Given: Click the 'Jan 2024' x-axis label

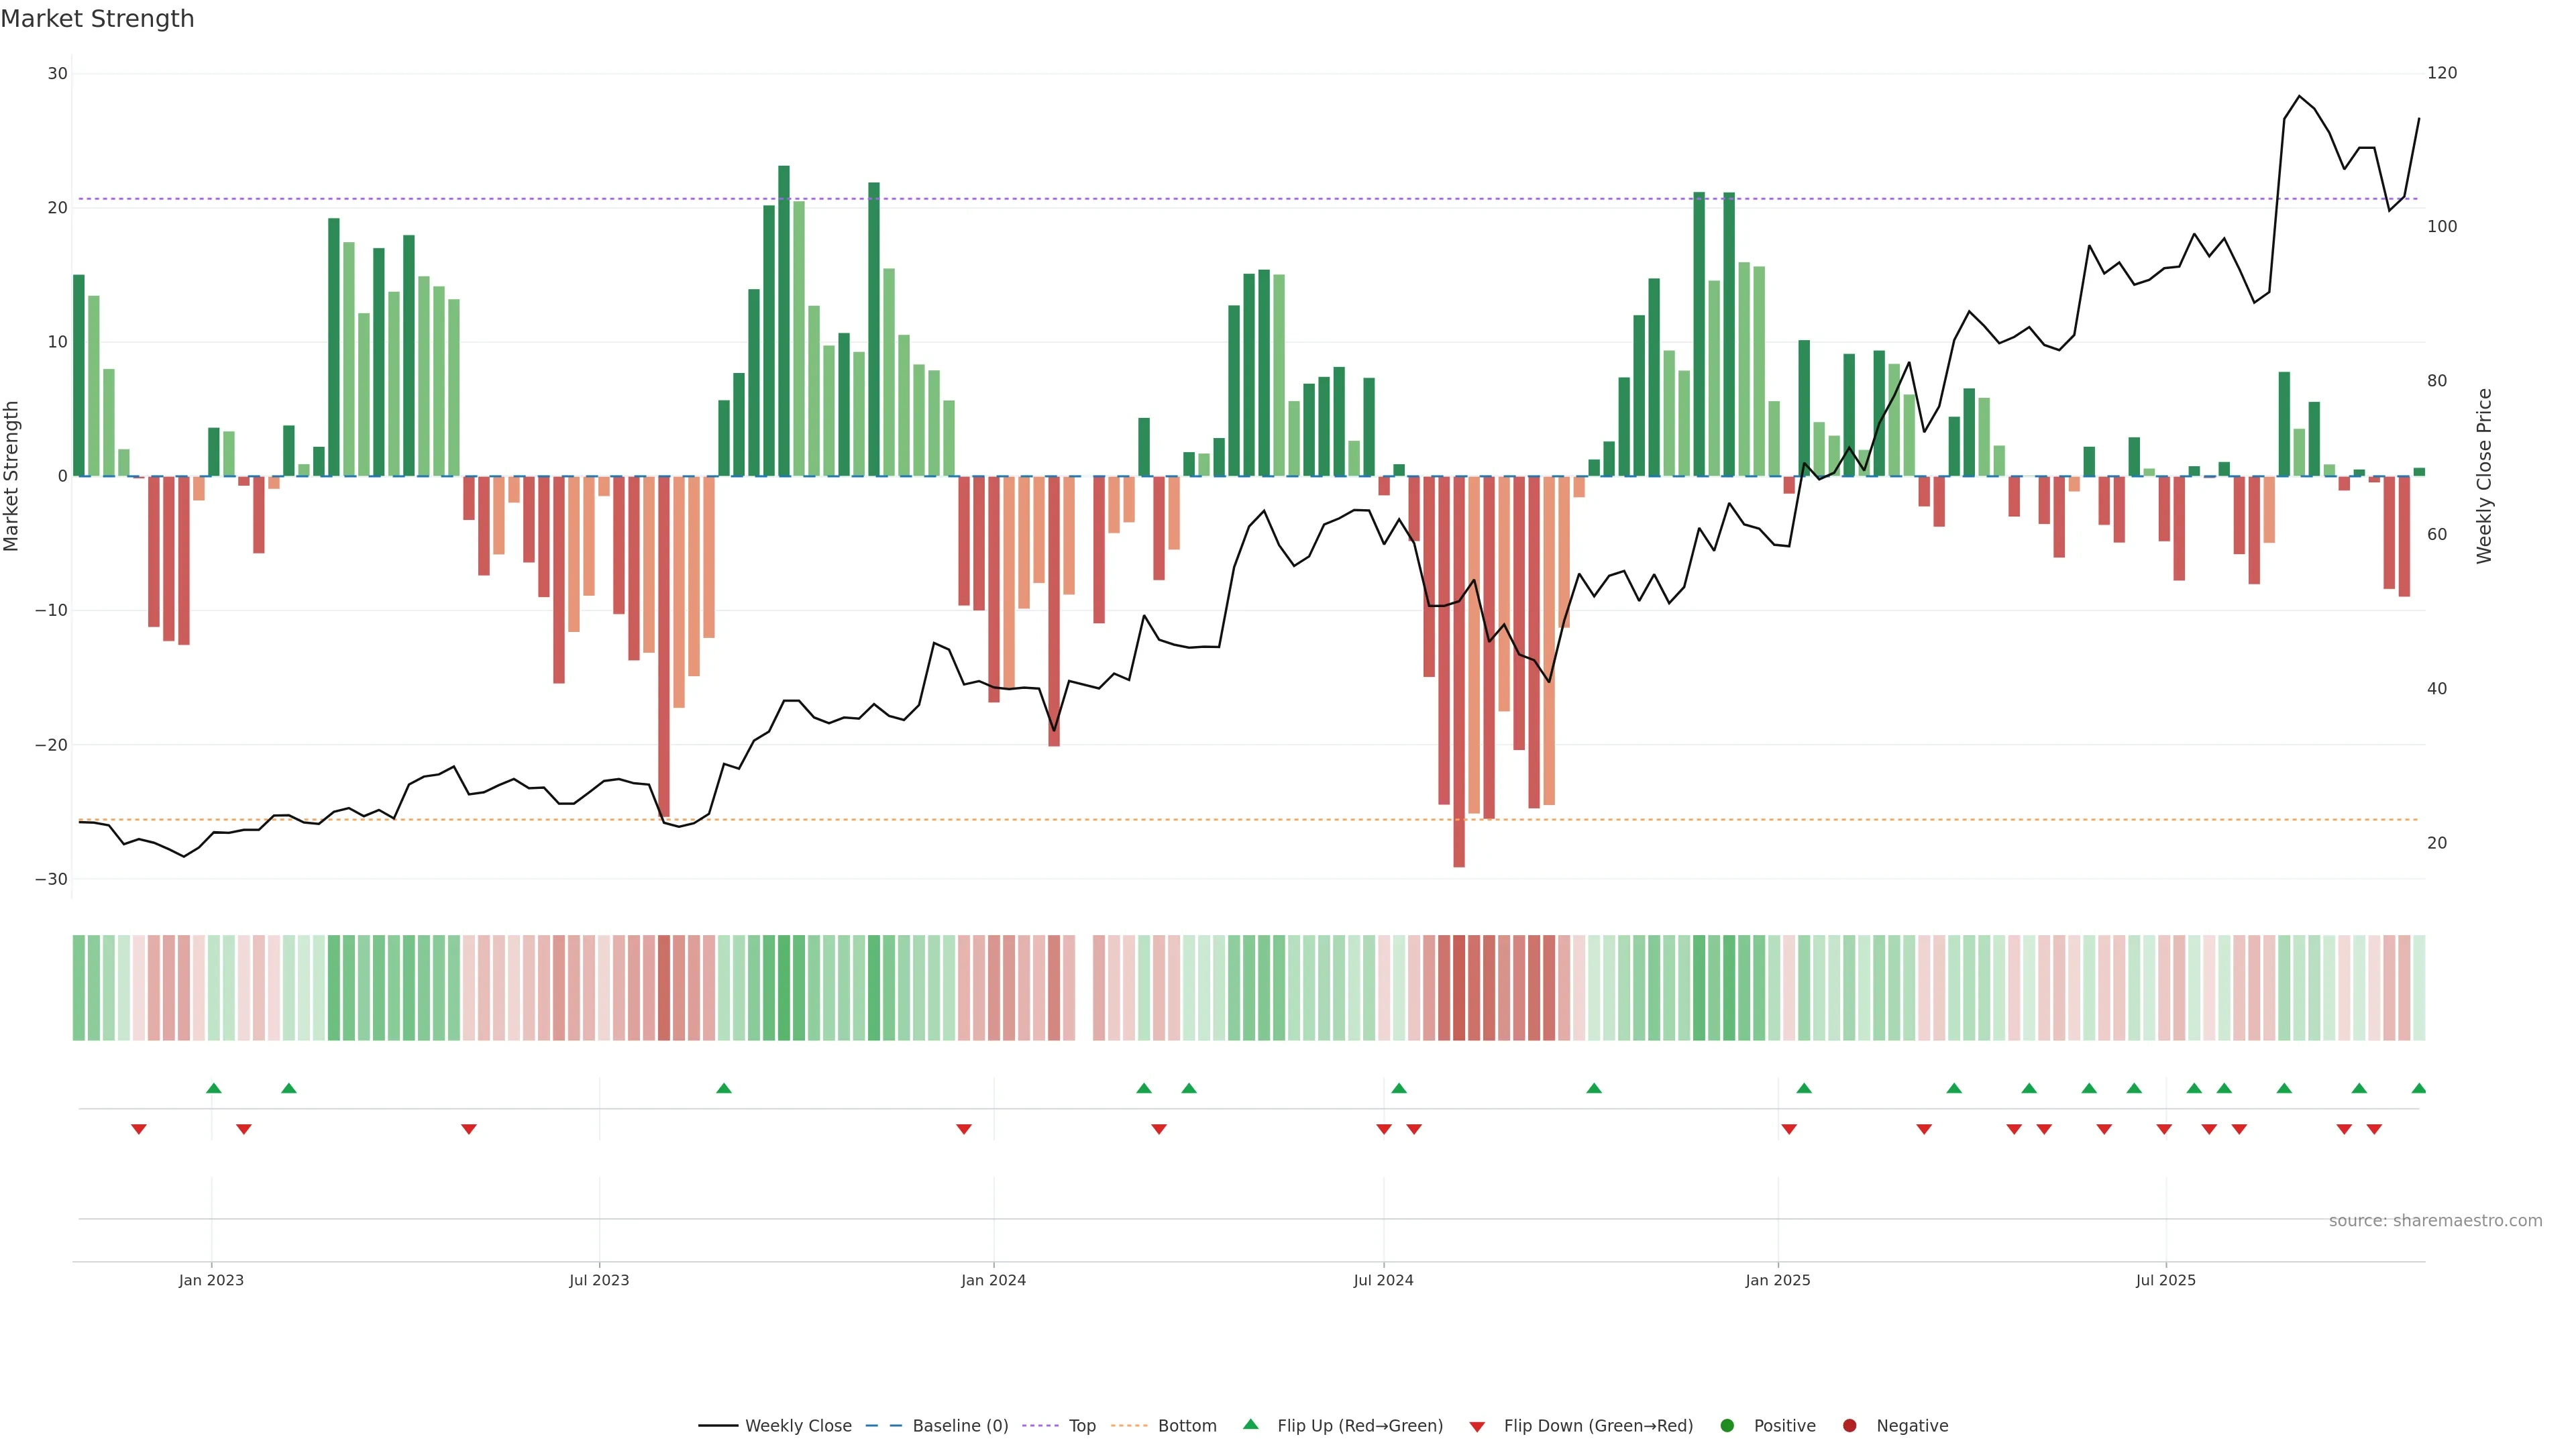Looking at the screenshot, I should click(x=993, y=1280).
